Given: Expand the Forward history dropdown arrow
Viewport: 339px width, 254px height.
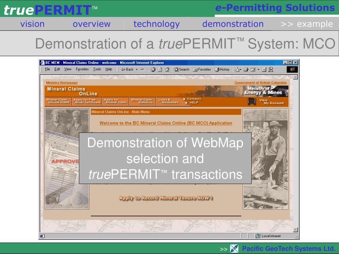Looking at the screenshot, I should (148, 69).
